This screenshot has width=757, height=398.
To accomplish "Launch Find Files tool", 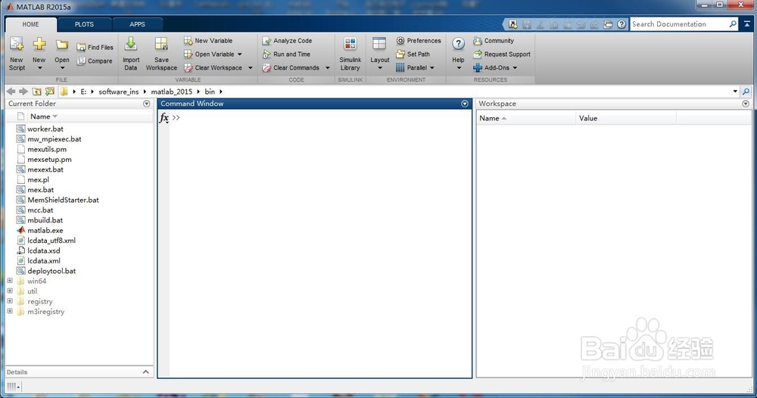I will 95,47.
